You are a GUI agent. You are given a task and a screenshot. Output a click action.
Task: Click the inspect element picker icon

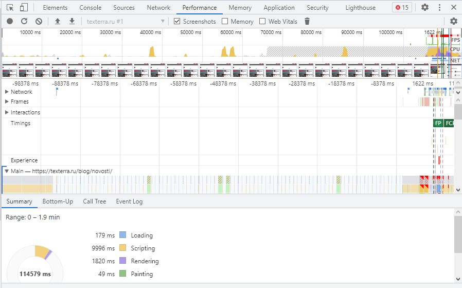10,8
